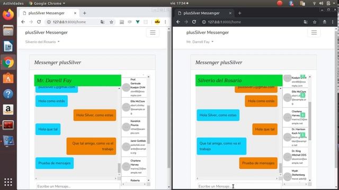Viewport: 339px width, 190px height.
Task: Open clock and calendar vie 17:34
Action: (179, 3)
